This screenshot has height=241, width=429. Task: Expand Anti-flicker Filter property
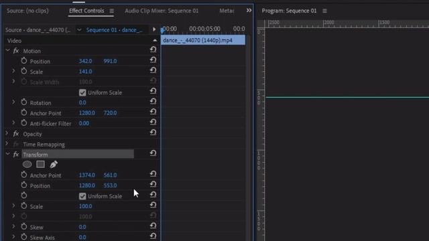[x=13, y=123]
